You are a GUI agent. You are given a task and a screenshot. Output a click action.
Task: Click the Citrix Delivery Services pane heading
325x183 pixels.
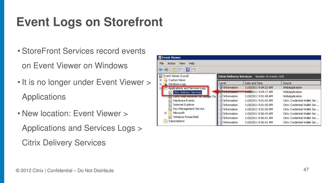pyautogui.click(x=235, y=76)
